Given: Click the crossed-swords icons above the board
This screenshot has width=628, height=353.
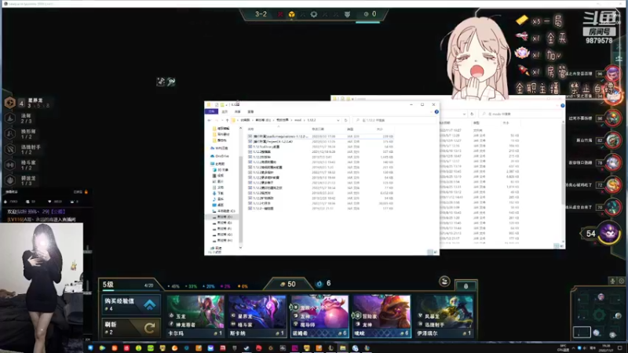Looking at the screenshot, I should 166,82.
